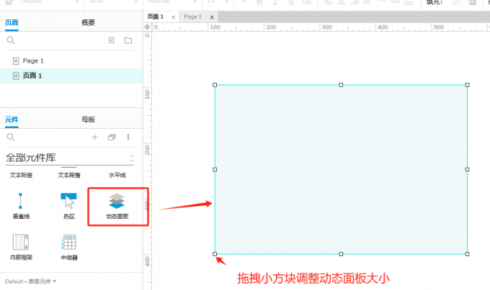
Task: Select the 垂直线 vertical line widget
Action: [x=21, y=205]
